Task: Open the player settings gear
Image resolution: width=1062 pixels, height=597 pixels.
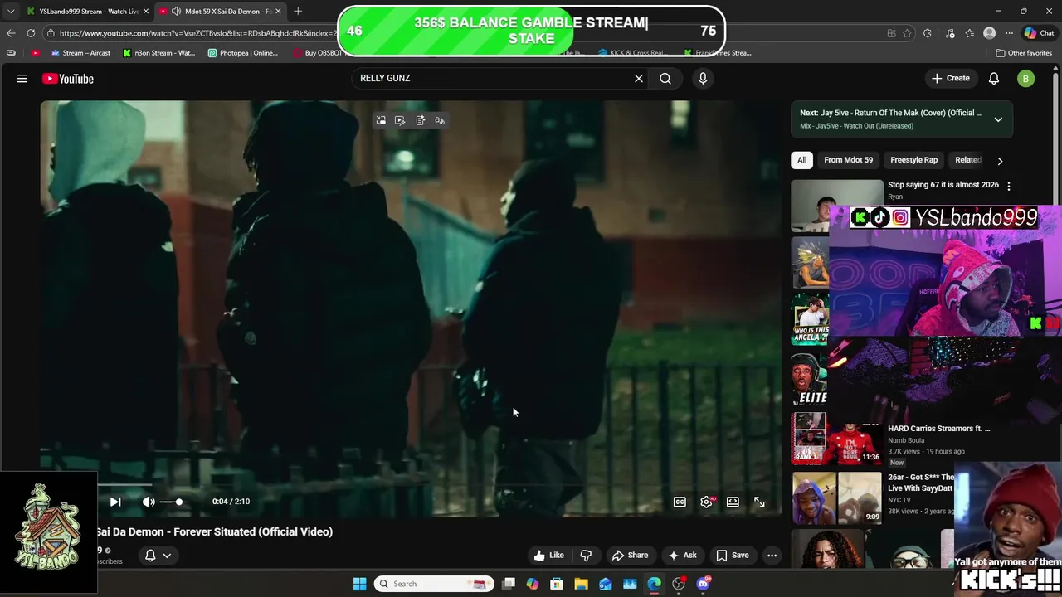Action: click(x=706, y=502)
